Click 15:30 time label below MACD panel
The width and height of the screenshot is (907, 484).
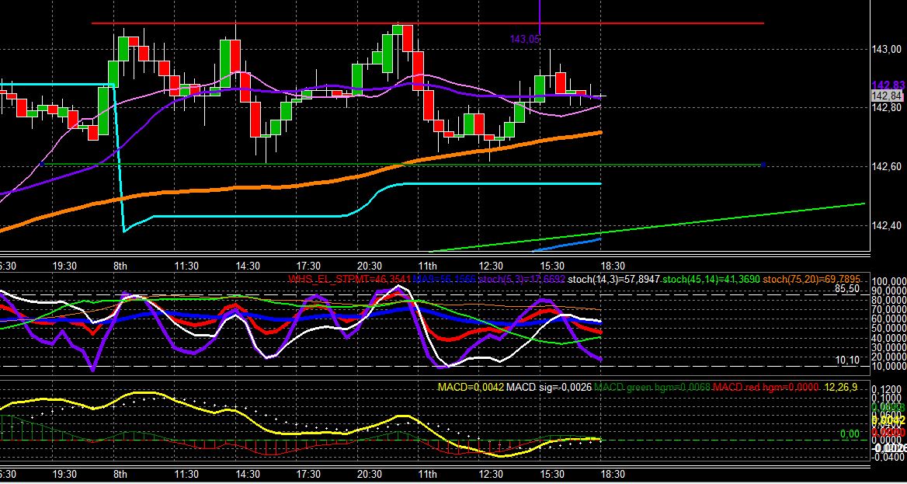(x=552, y=474)
